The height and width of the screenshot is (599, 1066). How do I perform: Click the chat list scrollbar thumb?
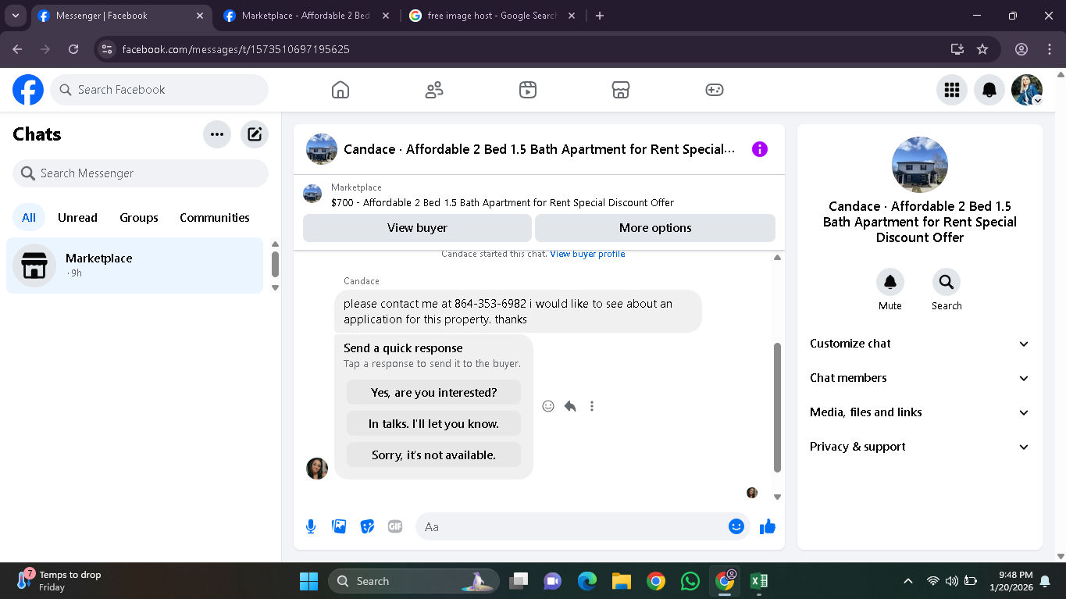point(275,264)
